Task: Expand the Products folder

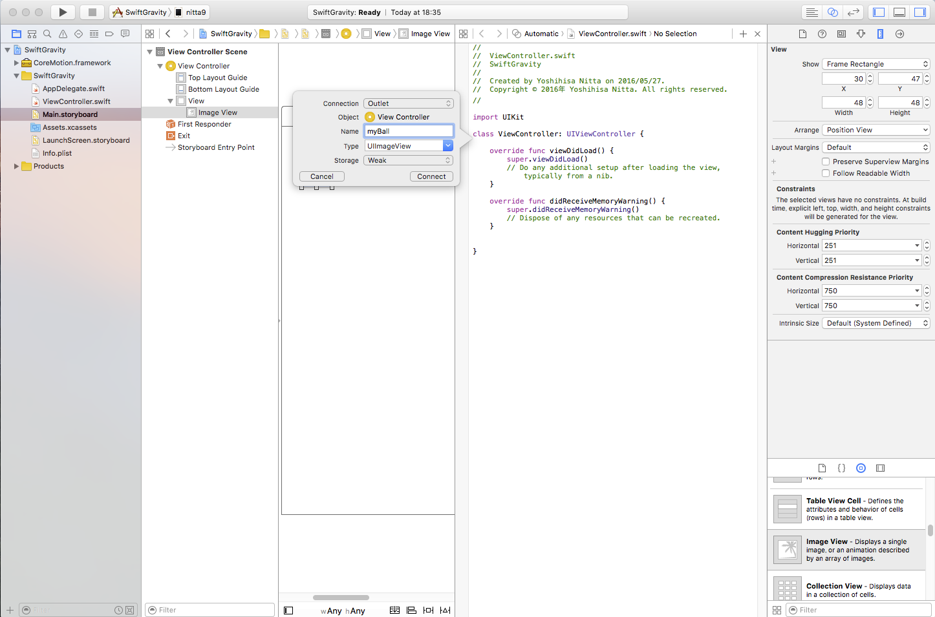Action: (17, 166)
